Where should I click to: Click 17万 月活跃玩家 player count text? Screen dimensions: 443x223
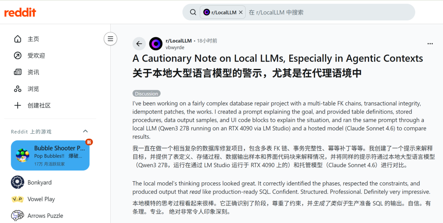[x=50, y=164]
